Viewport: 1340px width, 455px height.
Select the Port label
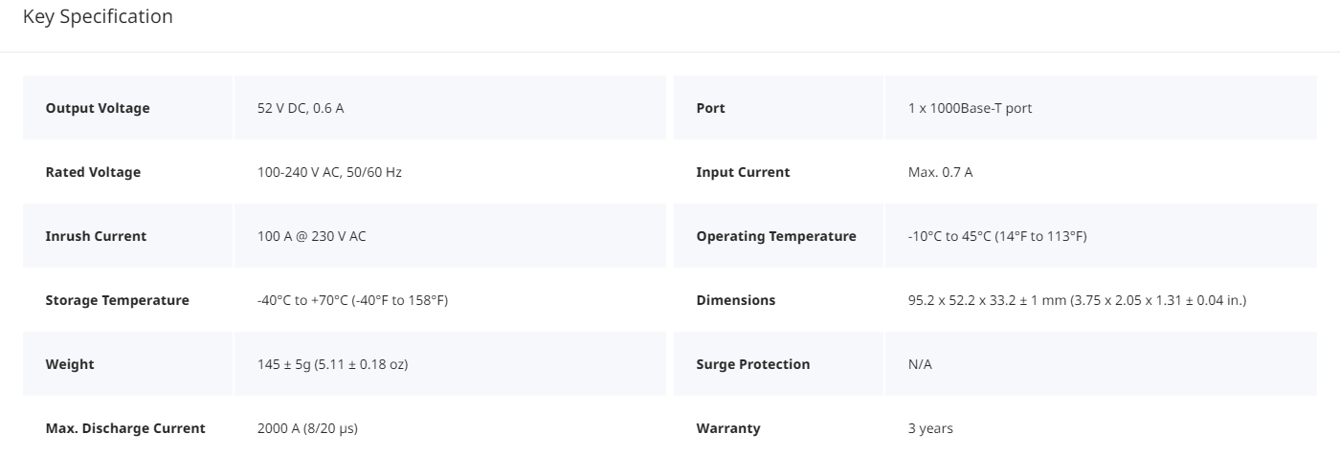711,108
